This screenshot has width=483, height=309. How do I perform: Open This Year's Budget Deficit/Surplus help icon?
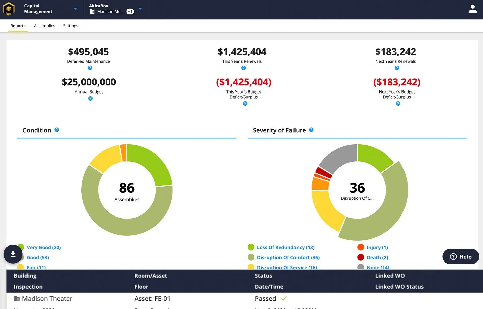pos(245,104)
